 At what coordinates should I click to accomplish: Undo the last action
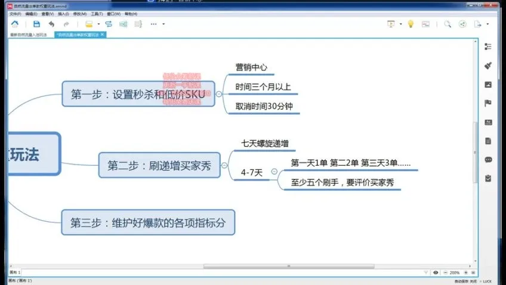(x=52, y=24)
